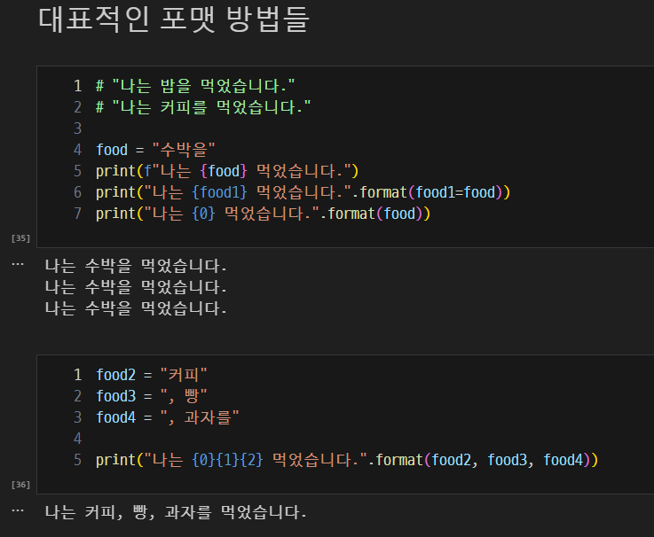Image resolution: width=654 pixels, height=537 pixels.
Task: Click third output line of cell 35
Action: (x=136, y=308)
